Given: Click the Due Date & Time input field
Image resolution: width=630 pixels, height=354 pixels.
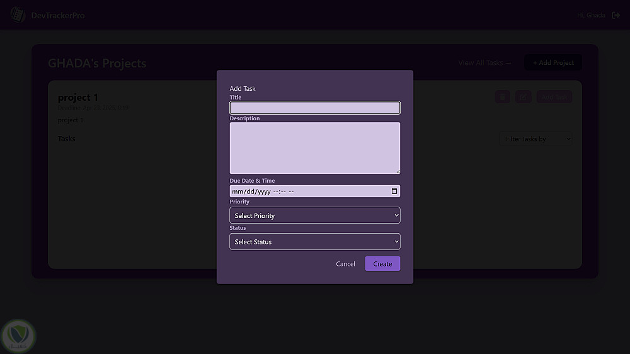Looking at the screenshot, I should tap(314, 191).
